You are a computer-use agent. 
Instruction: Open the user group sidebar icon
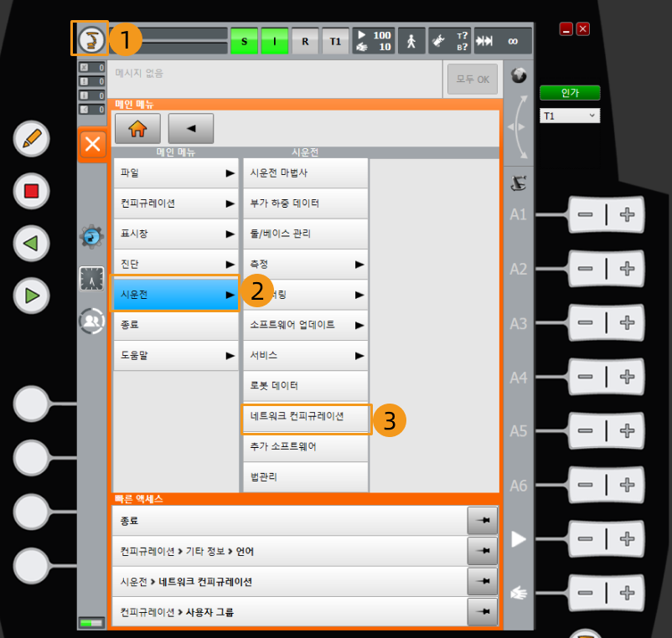[91, 321]
